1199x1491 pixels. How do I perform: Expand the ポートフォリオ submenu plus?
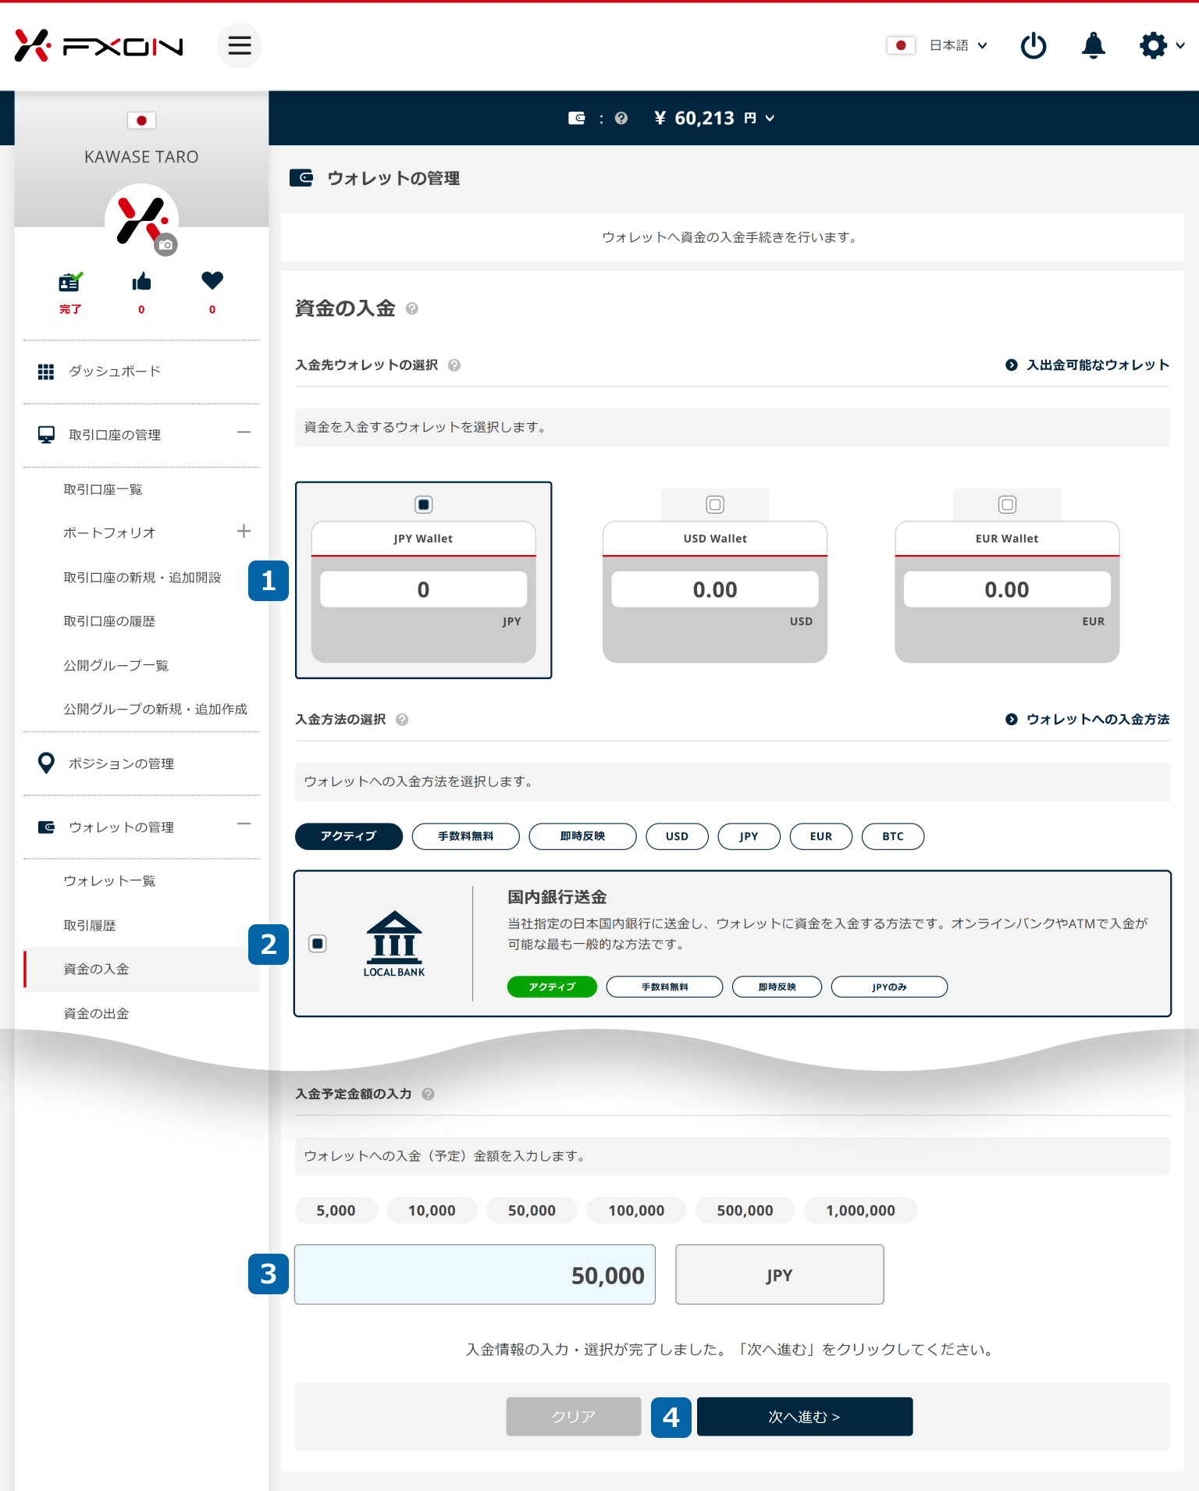click(244, 531)
